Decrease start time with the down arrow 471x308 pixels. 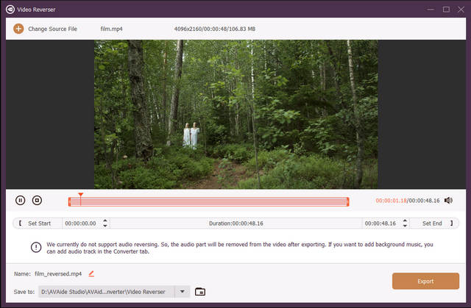point(105,226)
